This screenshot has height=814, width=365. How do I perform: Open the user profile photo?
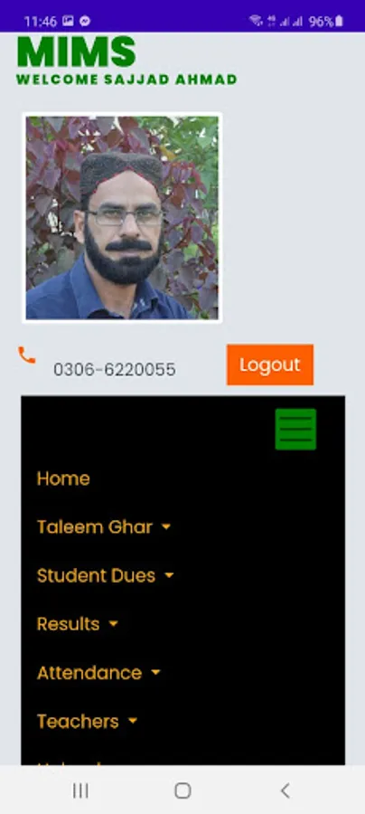122,217
